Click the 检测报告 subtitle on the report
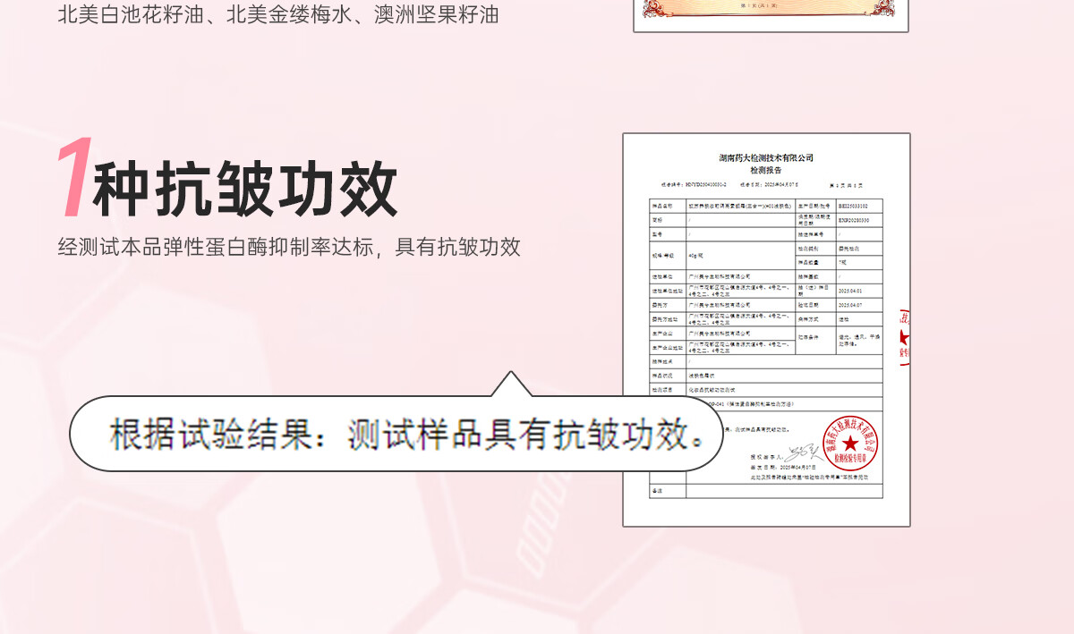The height and width of the screenshot is (634, 1074). [766, 170]
